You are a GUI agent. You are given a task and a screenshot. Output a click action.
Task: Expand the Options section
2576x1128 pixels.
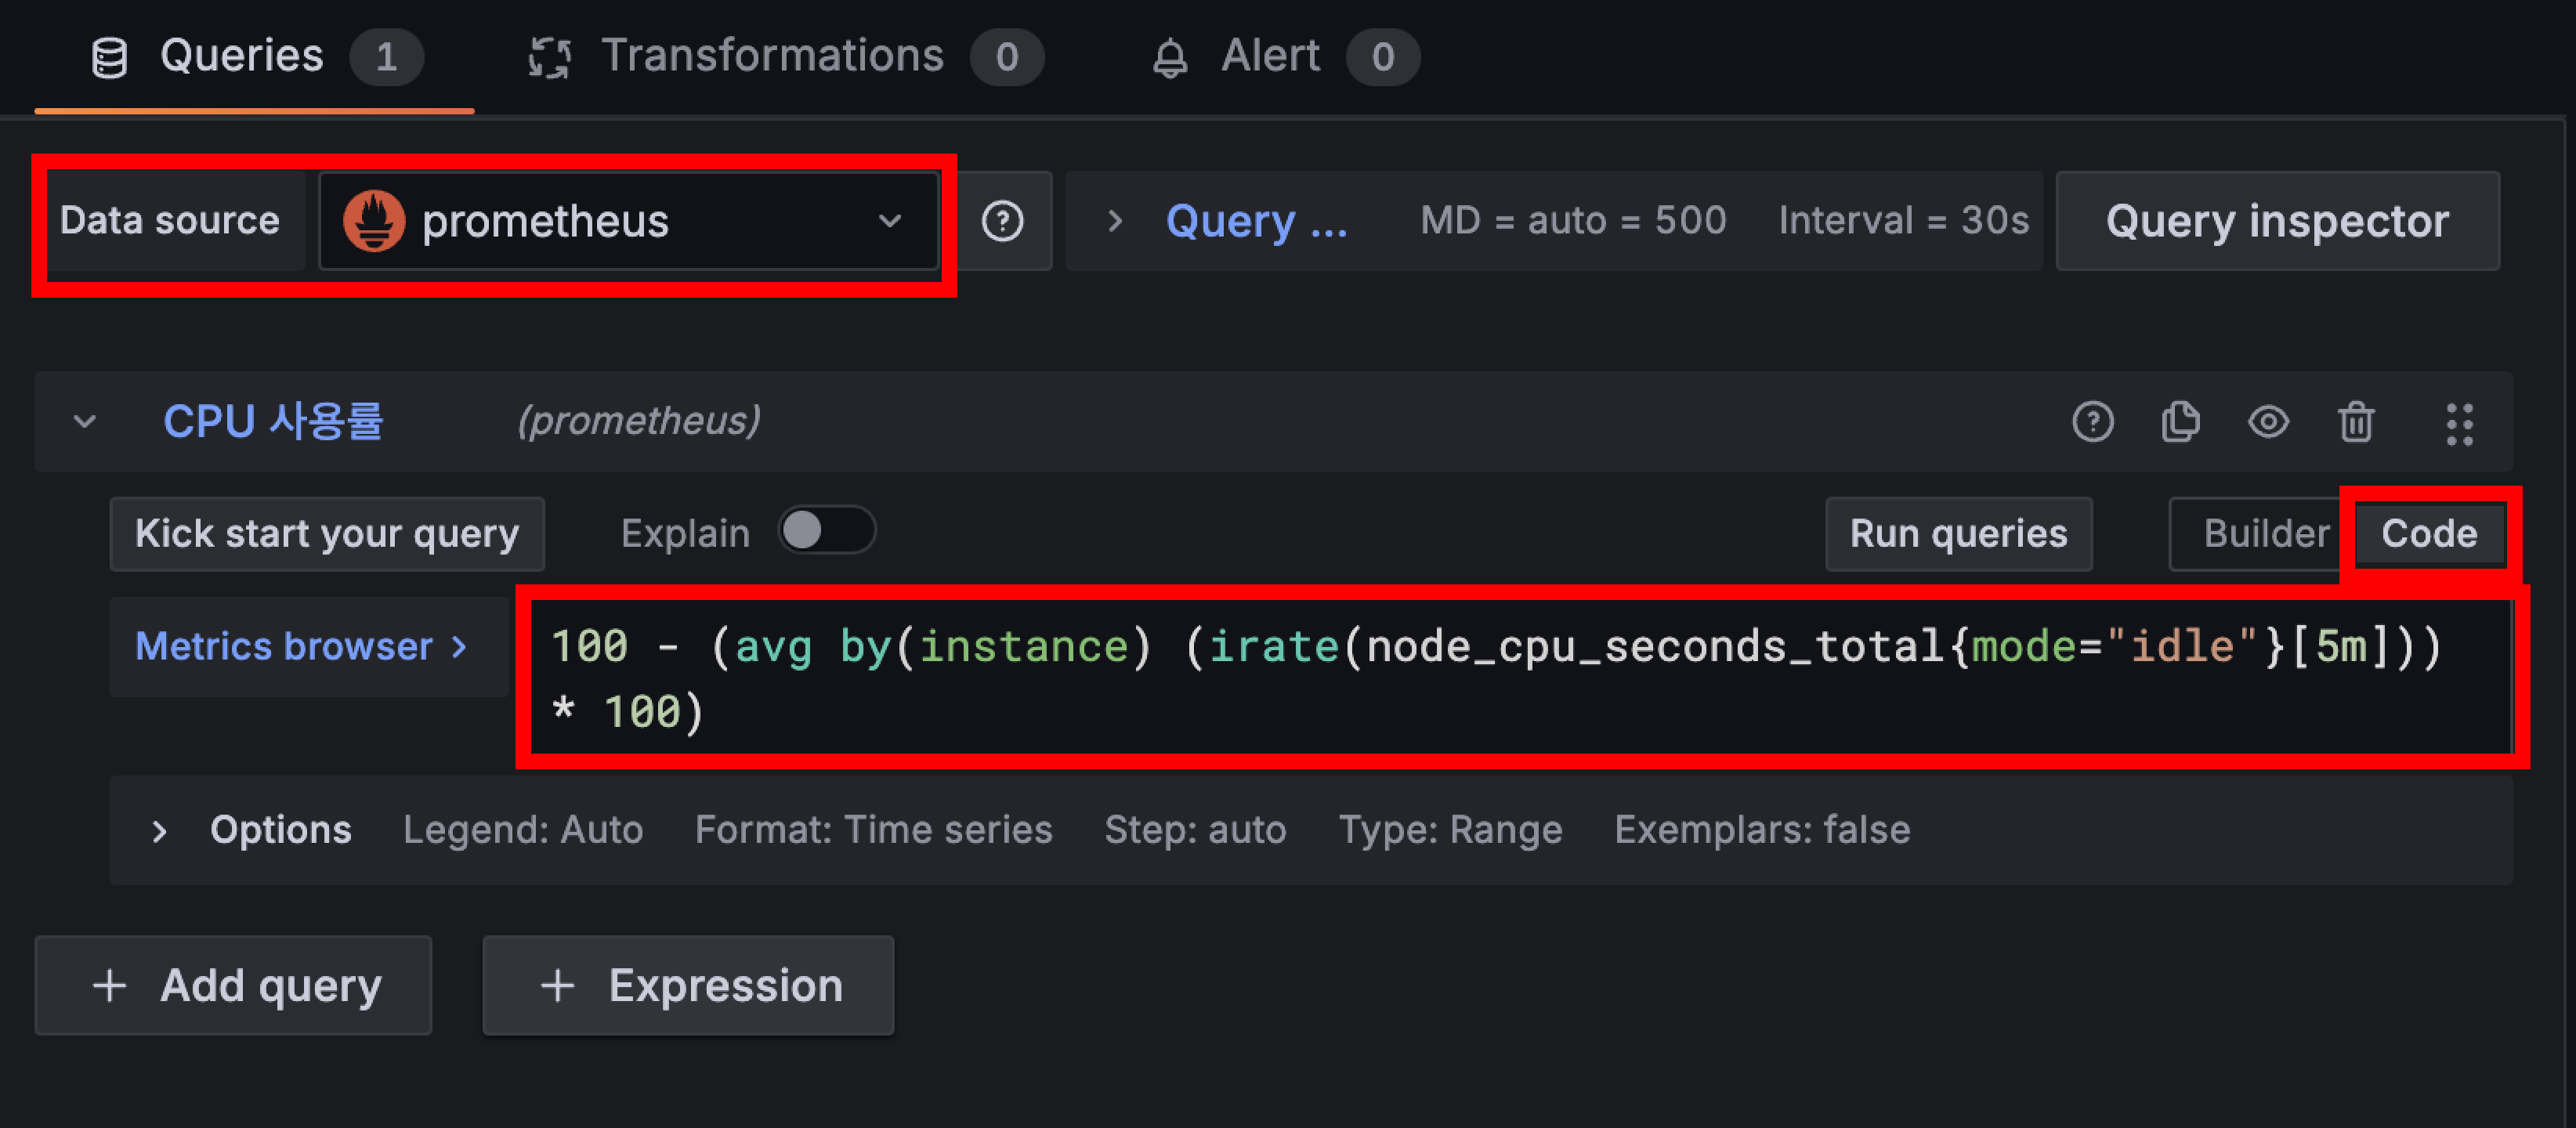coord(159,830)
